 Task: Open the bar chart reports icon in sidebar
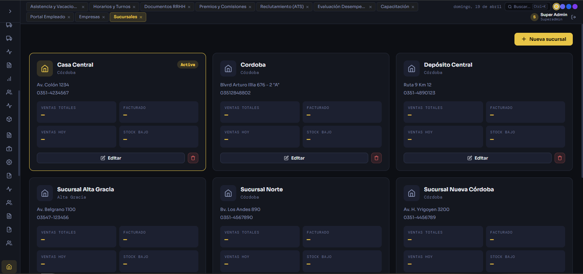pyautogui.click(x=9, y=79)
